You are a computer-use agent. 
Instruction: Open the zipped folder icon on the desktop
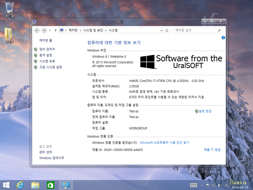pos(9,36)
